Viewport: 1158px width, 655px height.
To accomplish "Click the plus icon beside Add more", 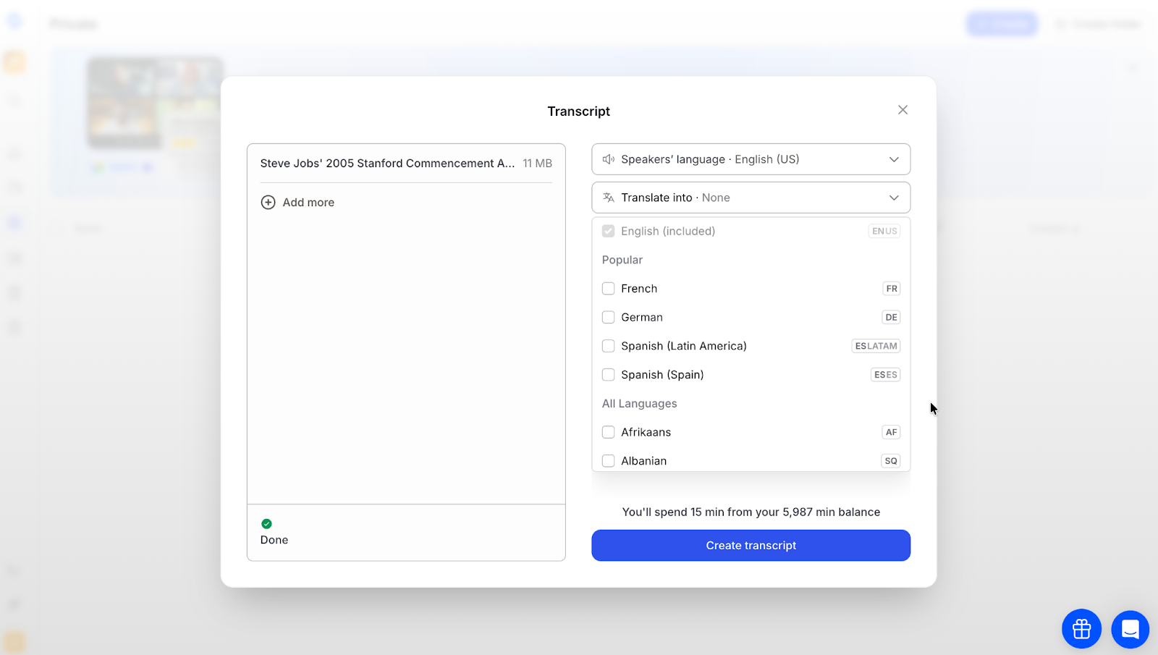I will tap(268, 203).
